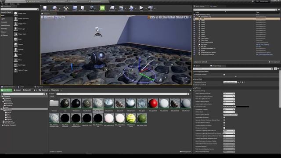Expand Engine Content in folder tree
The height and width of the screenshot is (158, 281).
[1, 125]
